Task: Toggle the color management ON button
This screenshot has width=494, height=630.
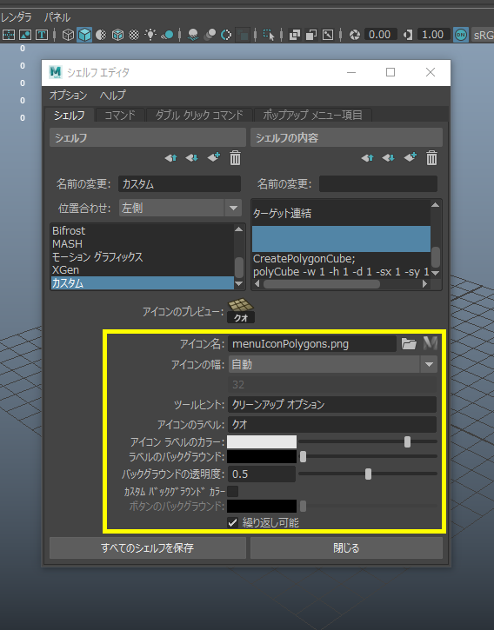Action: (x=461, y=35)
